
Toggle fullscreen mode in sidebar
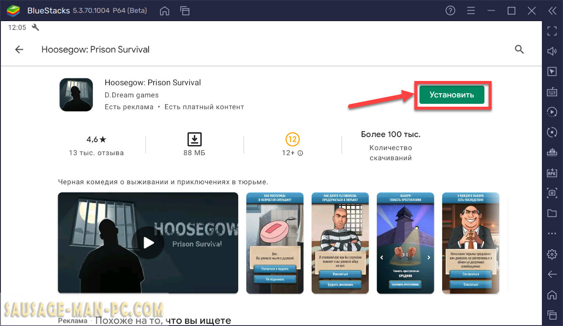552,31
